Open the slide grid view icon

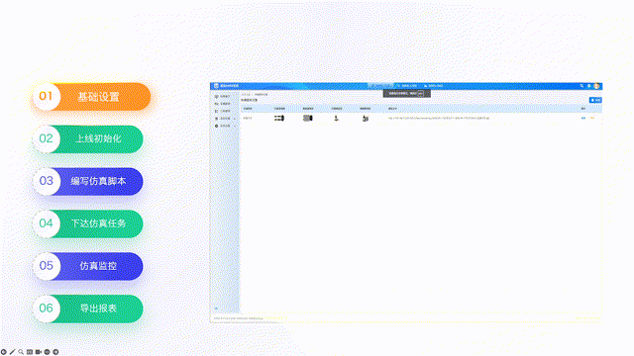[30, 352]
